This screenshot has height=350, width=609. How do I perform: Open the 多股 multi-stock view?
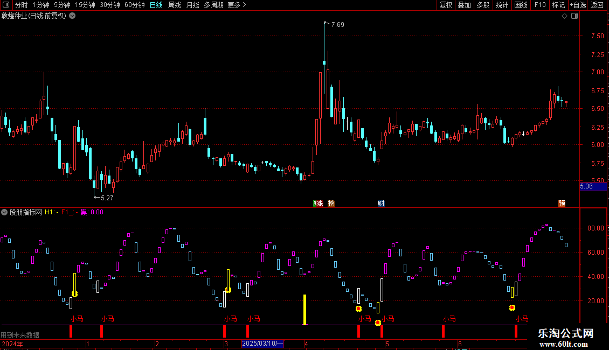click(483, 5)
